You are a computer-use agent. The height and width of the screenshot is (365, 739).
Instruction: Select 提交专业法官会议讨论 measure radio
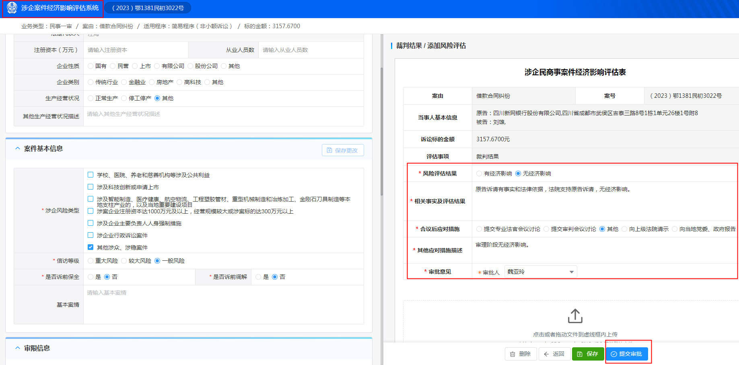click(479, 229)
